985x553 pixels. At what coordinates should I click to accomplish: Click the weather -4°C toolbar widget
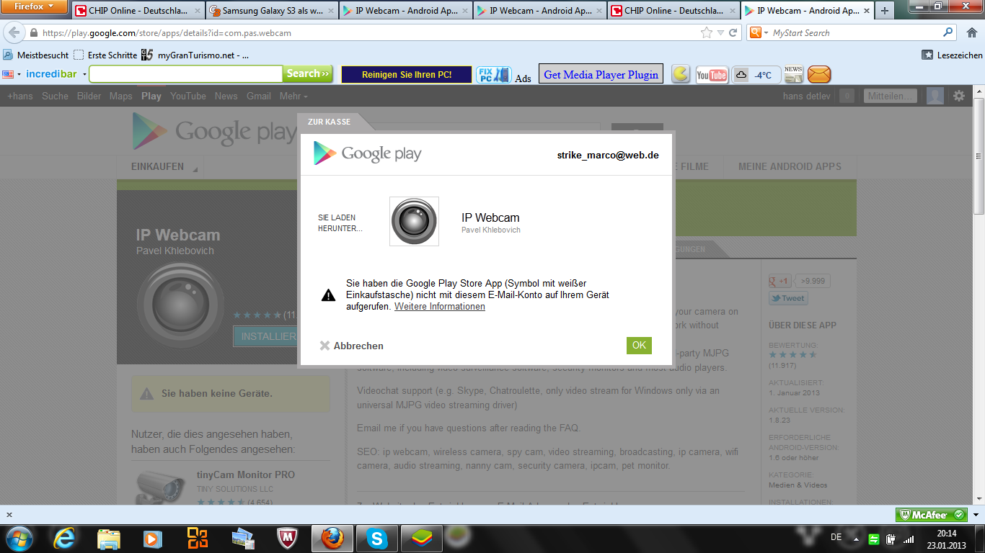point(756,75)
